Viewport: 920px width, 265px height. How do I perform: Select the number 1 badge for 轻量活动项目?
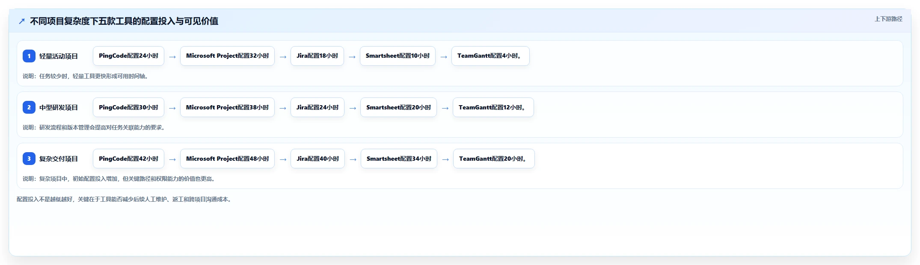click(29, 56)
